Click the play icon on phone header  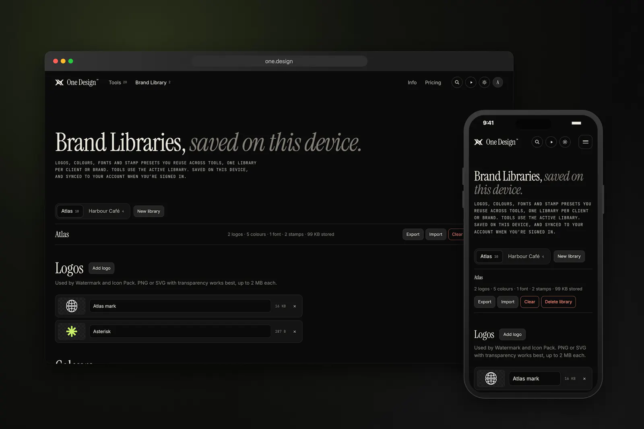pos(551,142)
